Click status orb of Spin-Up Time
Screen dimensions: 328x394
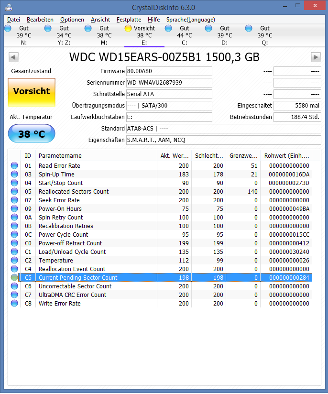click(14, 174)
